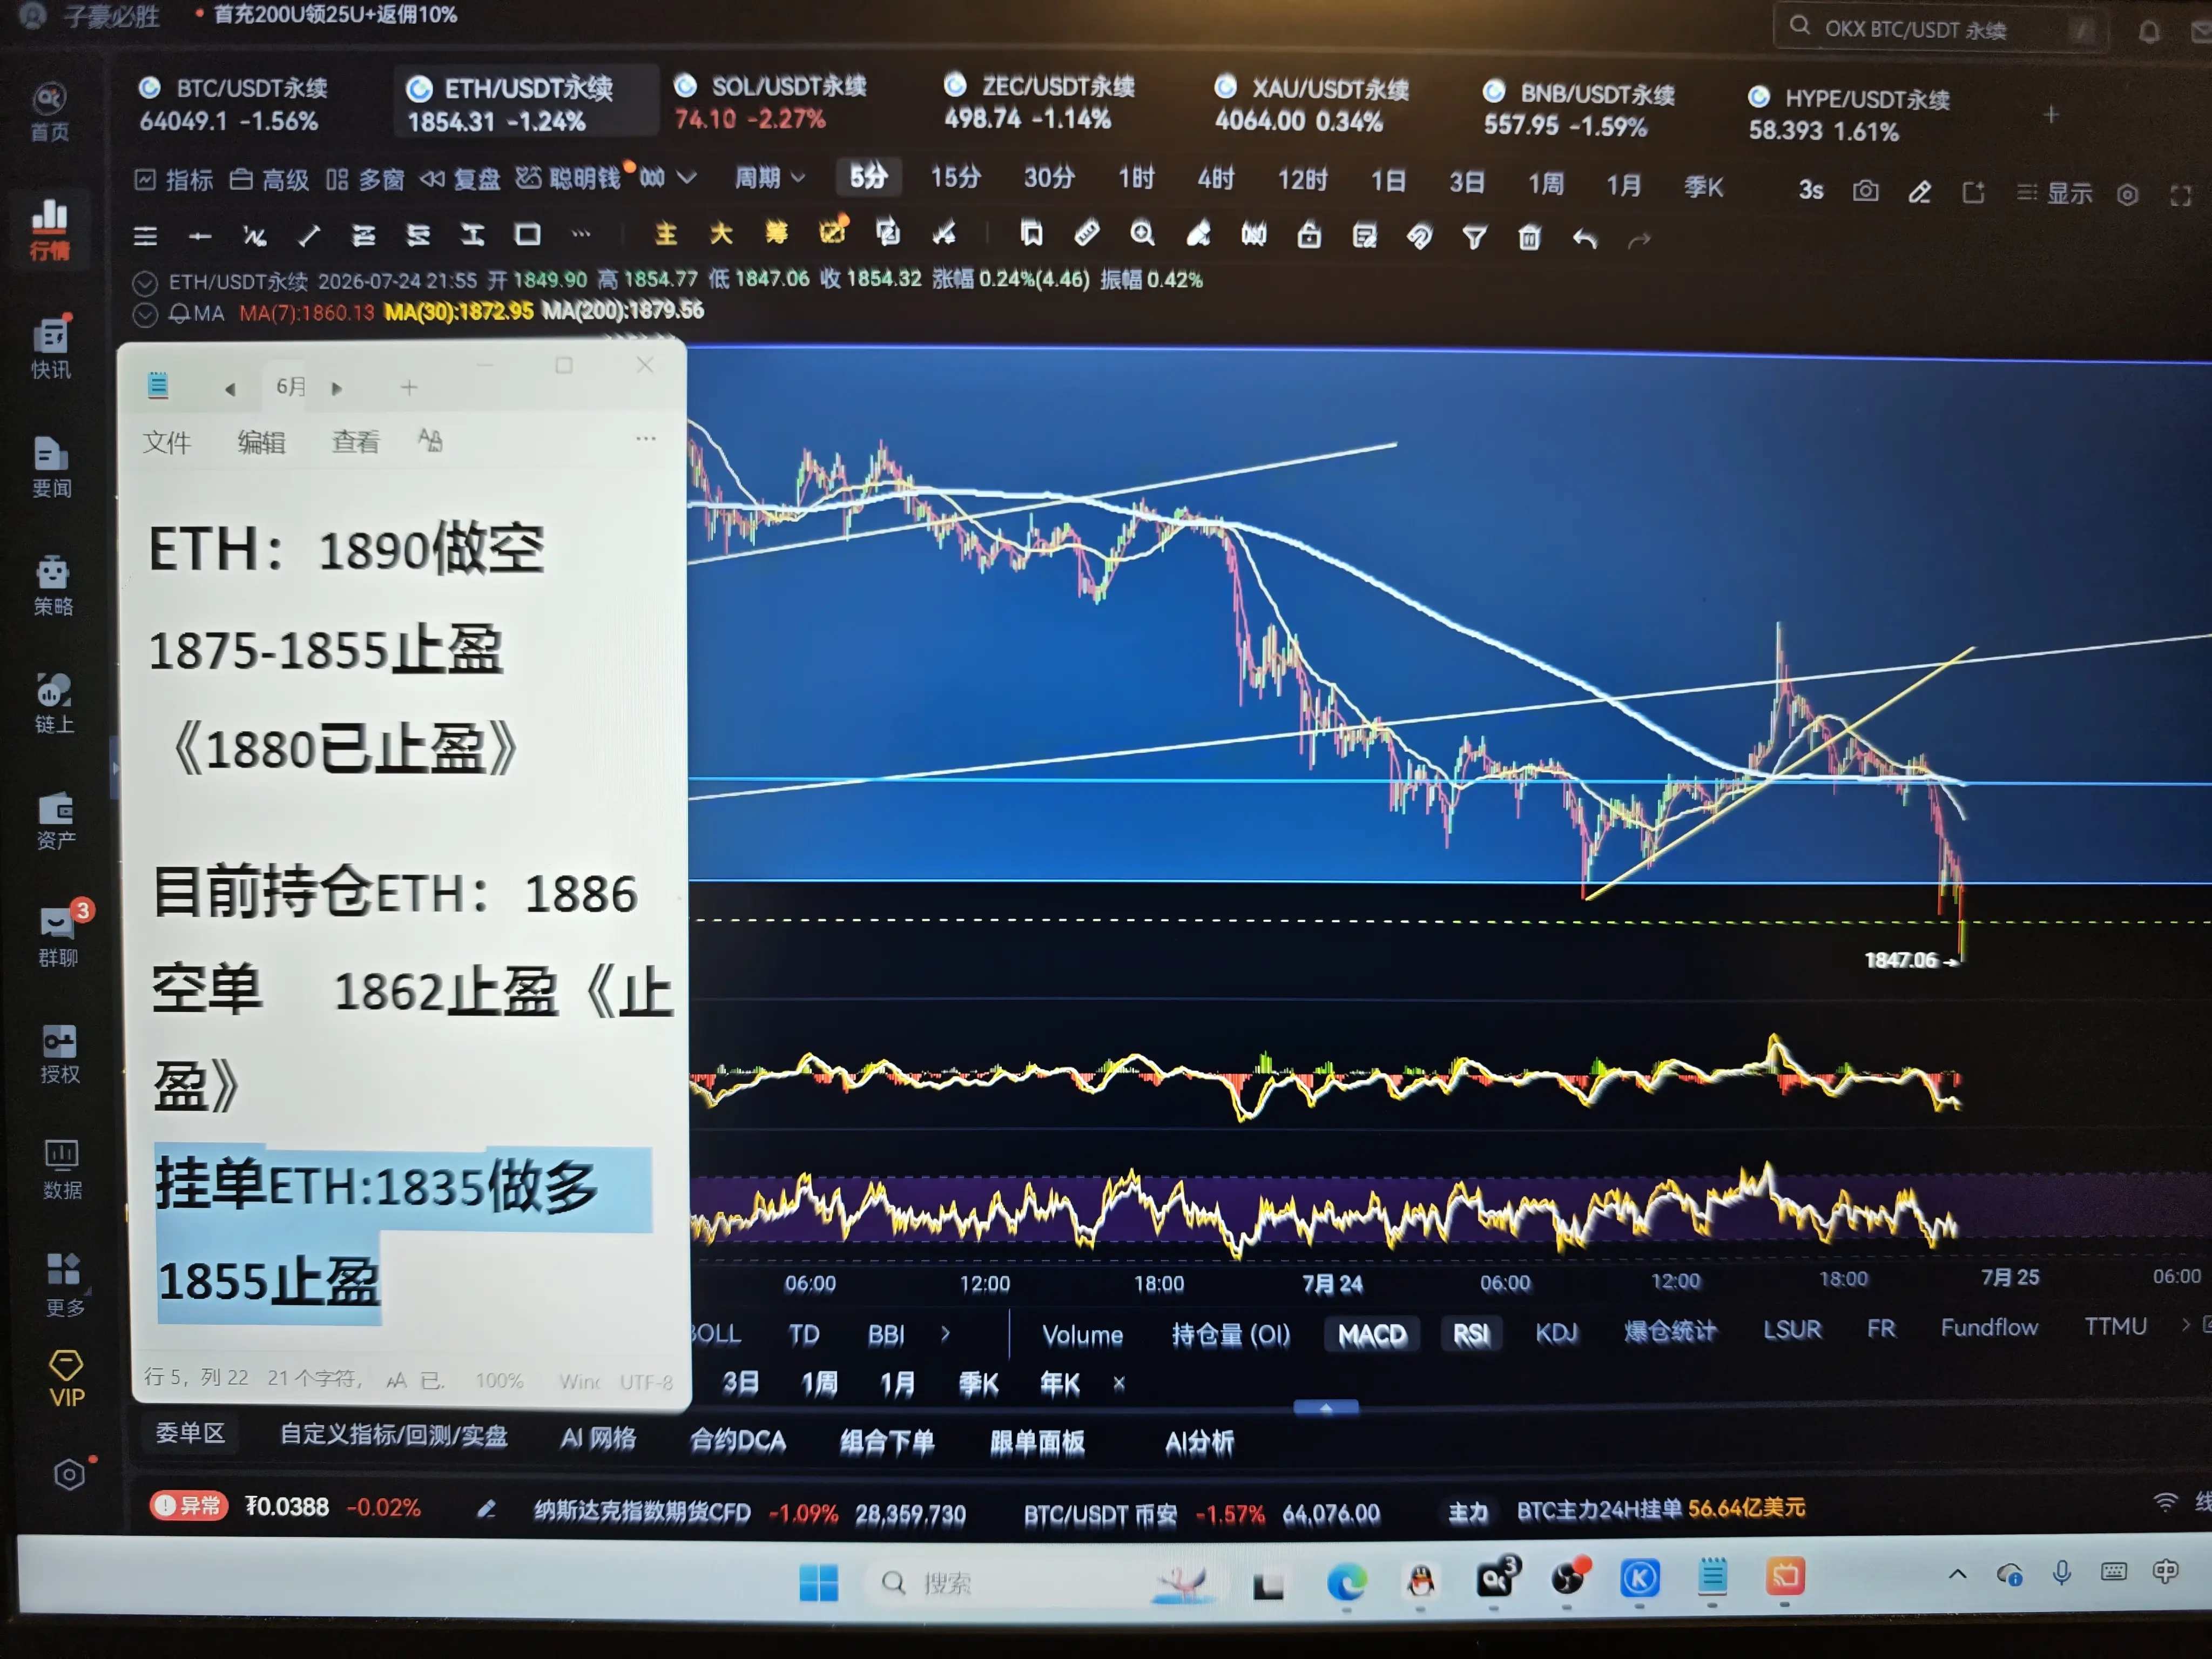Select the trend line drawing tool
Viewport: 2212px width, 1659px height.
pyautogui.click(x=309, y=236)
